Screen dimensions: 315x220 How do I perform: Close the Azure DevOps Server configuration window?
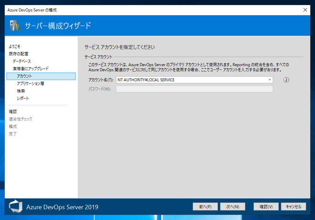pyautogui.click(x=305, y=10)
